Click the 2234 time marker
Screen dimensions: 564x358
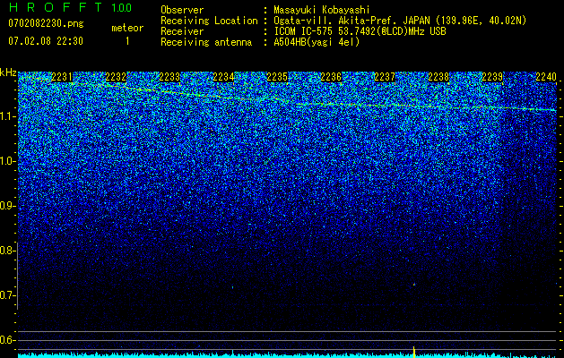point(223,77)
